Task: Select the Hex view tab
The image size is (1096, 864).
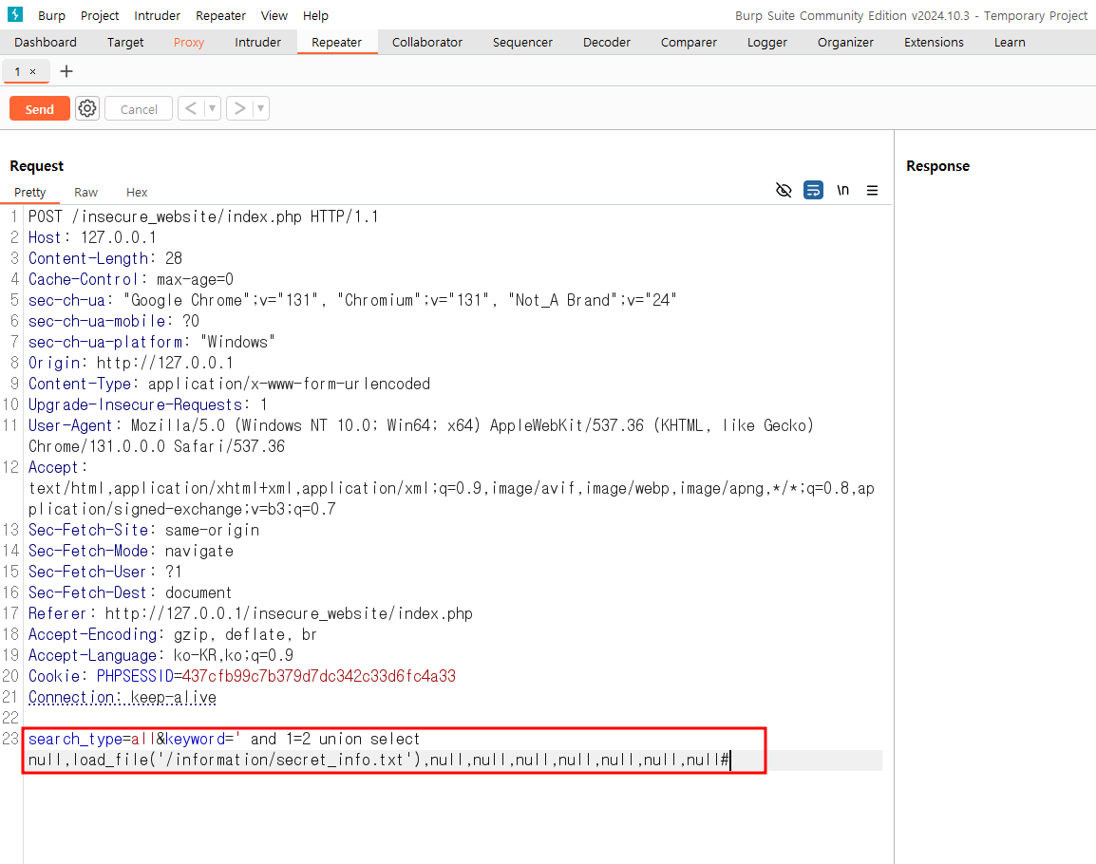Action: [137, 192]
